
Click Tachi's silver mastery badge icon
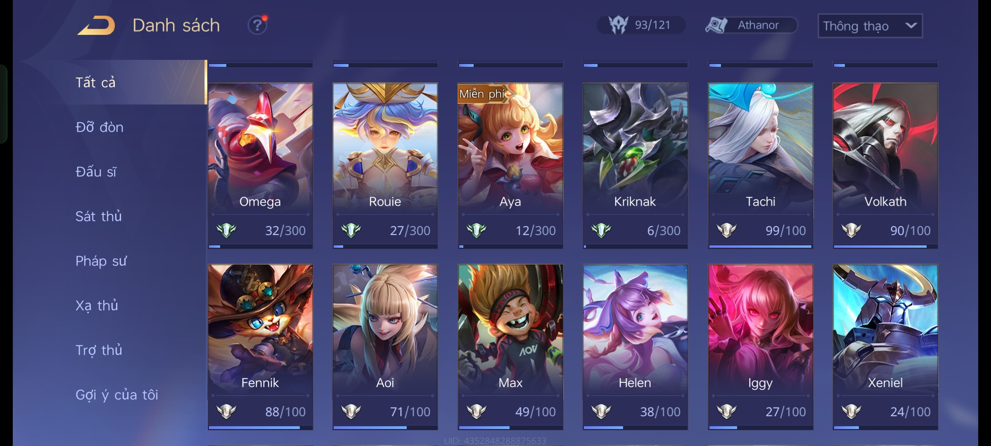727,230
